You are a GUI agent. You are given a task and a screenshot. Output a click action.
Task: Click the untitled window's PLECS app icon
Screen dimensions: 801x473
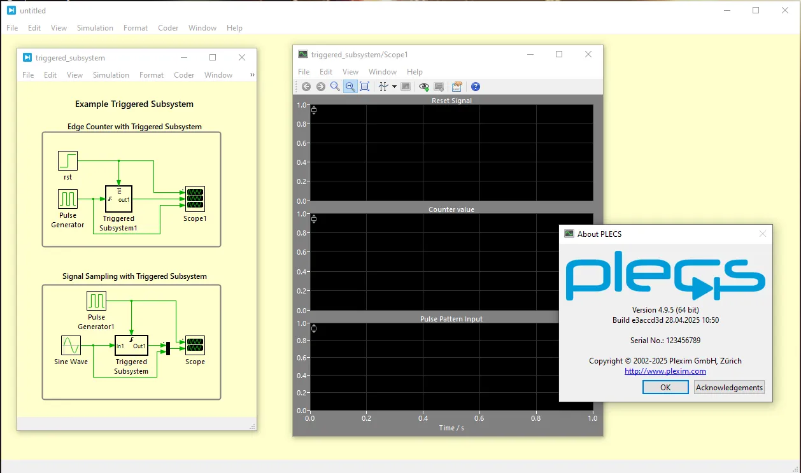[x=11, y=10]
